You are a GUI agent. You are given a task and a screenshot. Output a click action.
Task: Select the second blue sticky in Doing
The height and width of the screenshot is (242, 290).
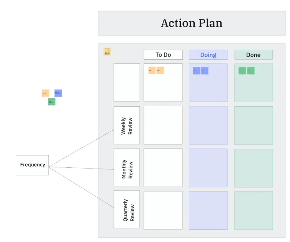pyautogui.click(x=205, y=71)
